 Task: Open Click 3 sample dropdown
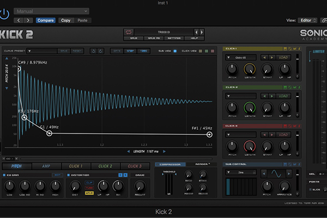(x=241, y=135)
